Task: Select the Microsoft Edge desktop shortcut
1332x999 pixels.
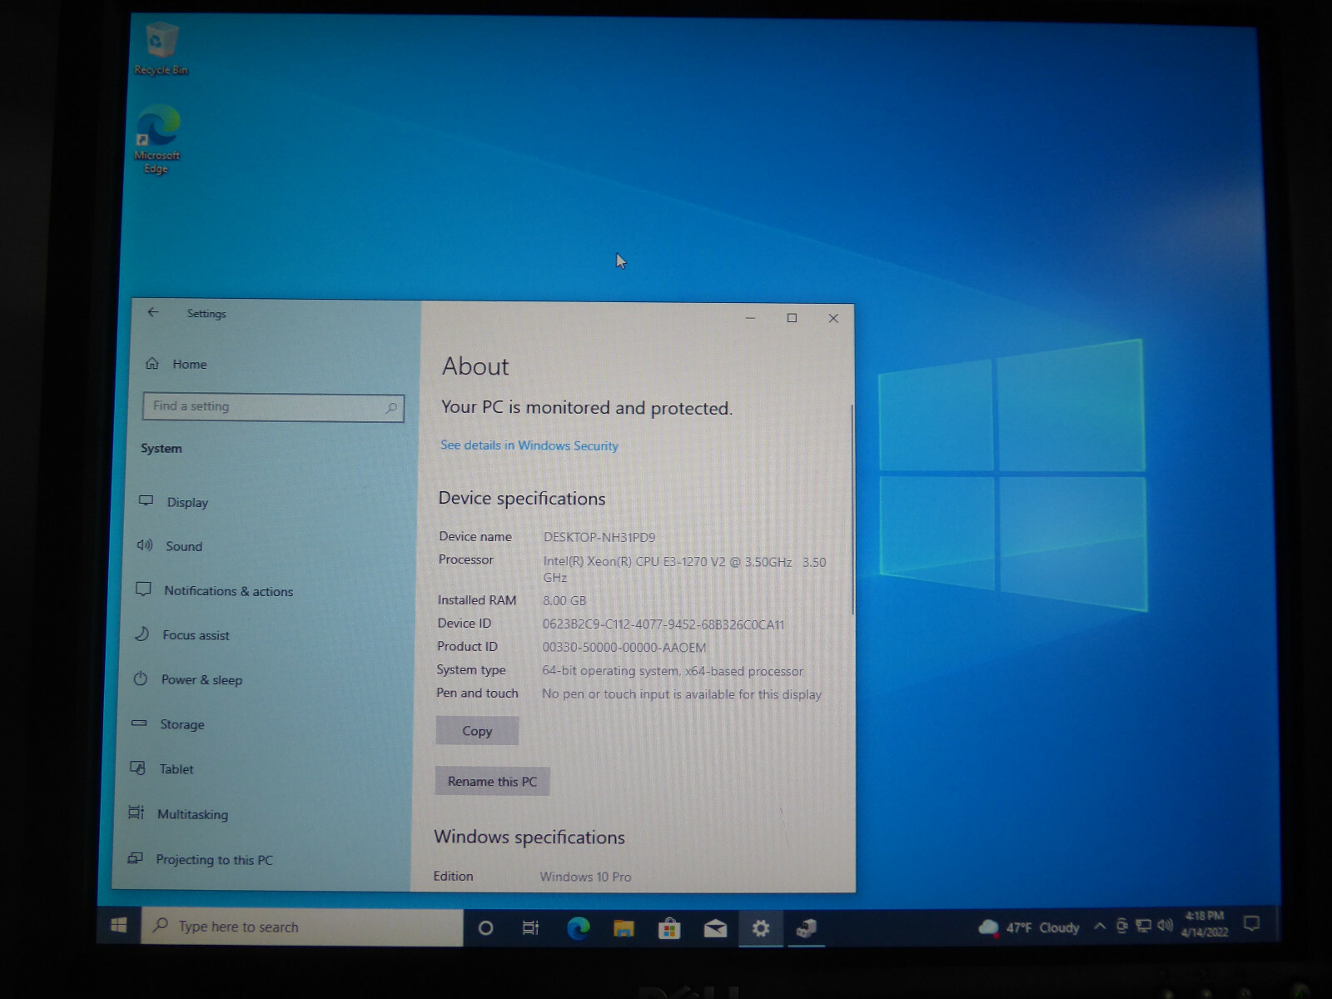Action: point(157,139)
